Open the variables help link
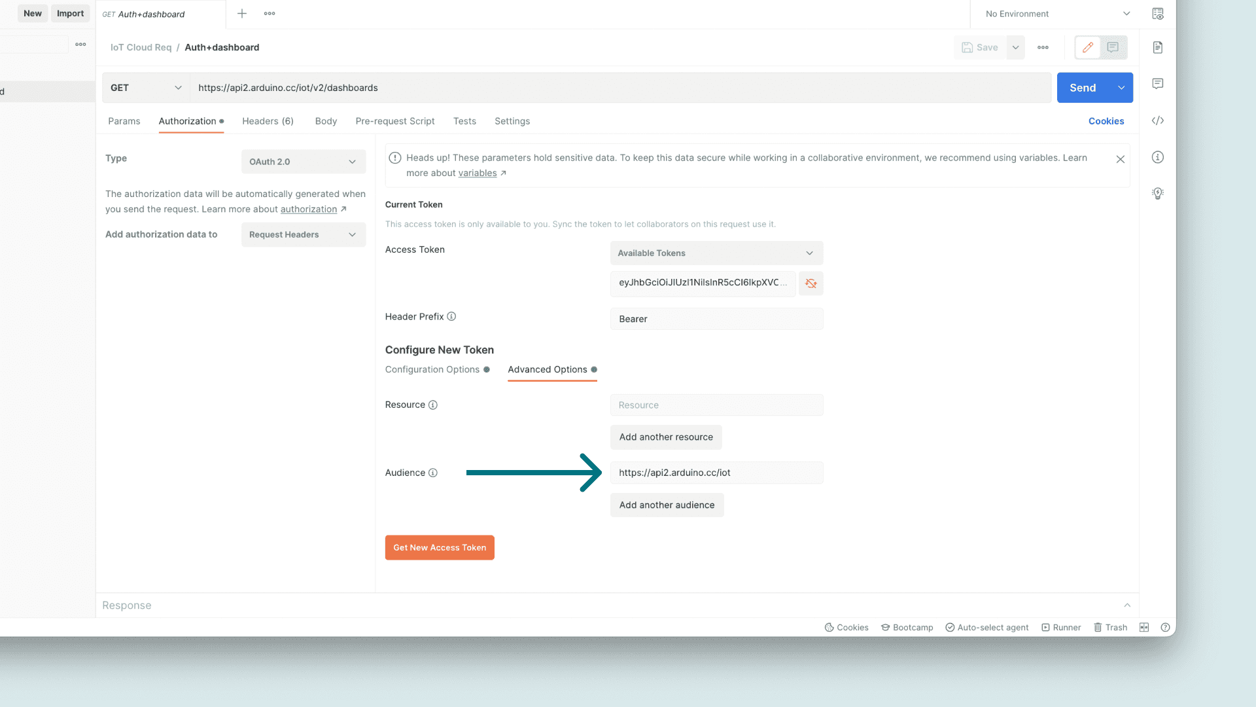This screenshot has height=707, width=1256. click(477, 173)
